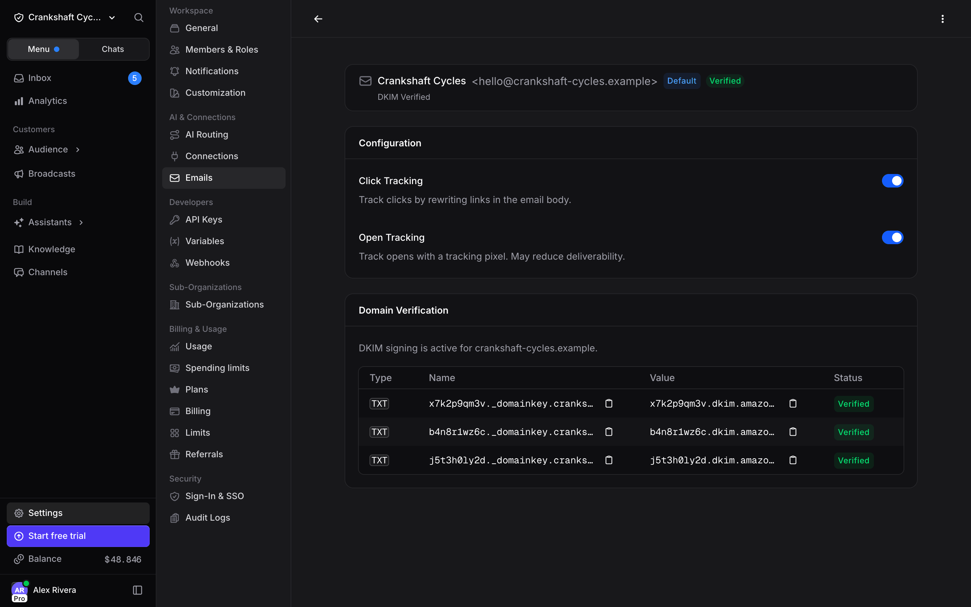The height and width of the screenshot is (607, 971).
Task: Click the Analytics bar chart icon
Action: tap(19, 101)
